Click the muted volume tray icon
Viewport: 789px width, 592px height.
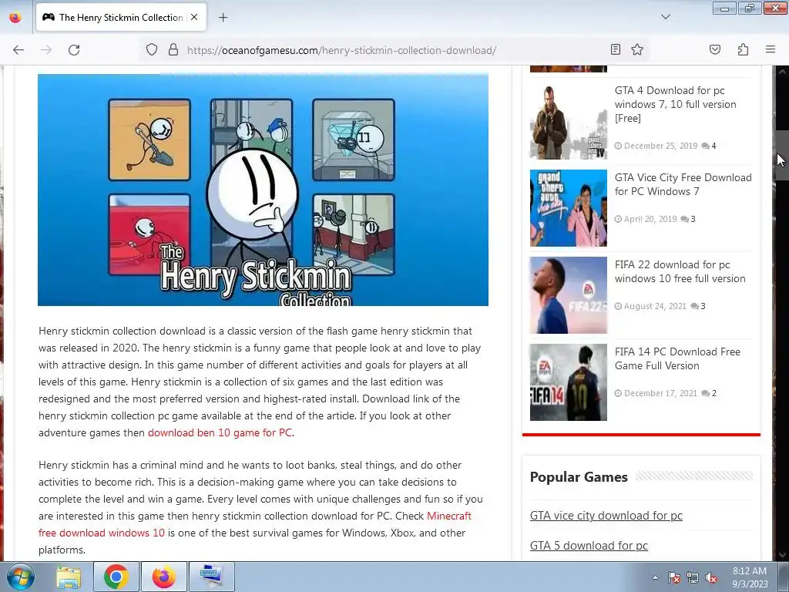tap(711, 577)
